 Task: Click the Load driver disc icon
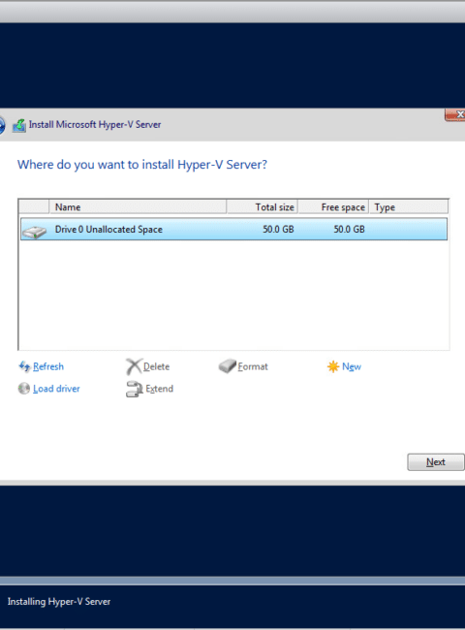[x=24, y=389]
